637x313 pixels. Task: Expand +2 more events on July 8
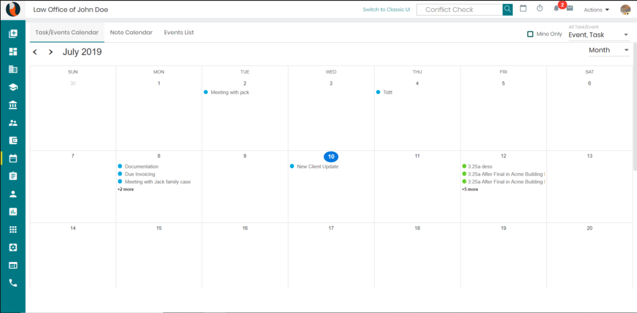point(126,189)
